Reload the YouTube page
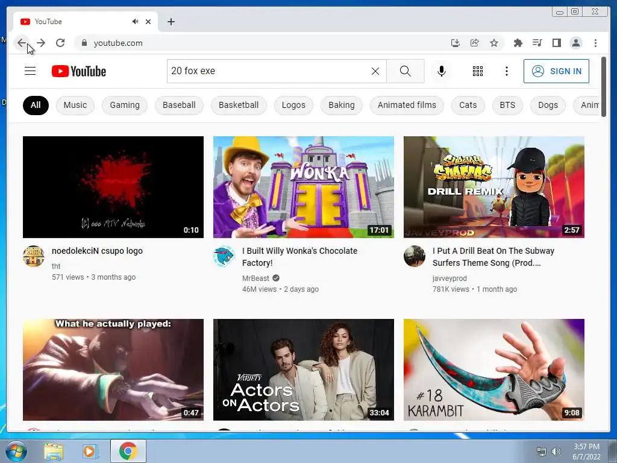Viewport: 617px width, 463px height. click(60, 43)
